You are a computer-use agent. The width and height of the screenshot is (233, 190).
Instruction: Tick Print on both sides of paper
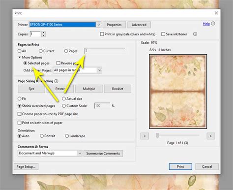pos(20,123)
